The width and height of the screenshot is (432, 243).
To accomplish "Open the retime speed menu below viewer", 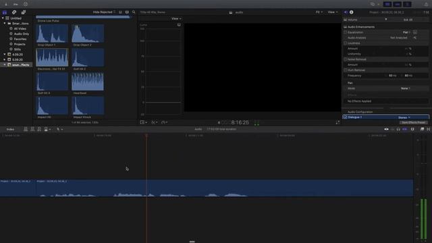I will pos(165,122).
